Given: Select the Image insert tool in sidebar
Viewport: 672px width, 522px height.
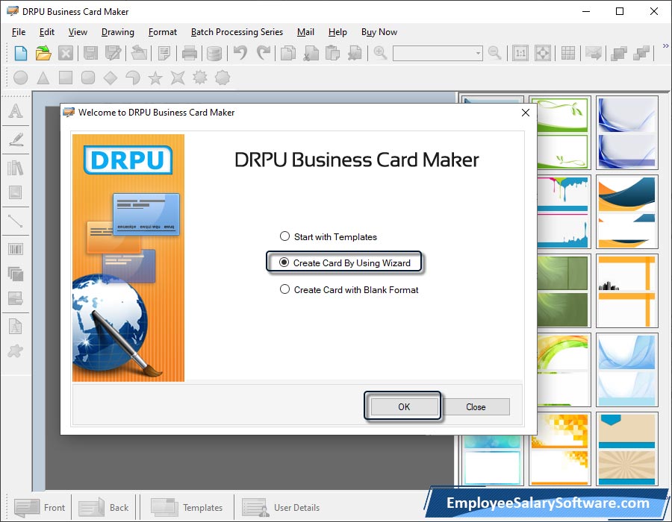Looking at the screenshot, I should 16,192.
